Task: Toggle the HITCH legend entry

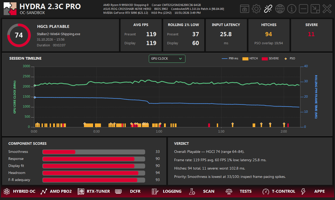Action: click(250, 59)
